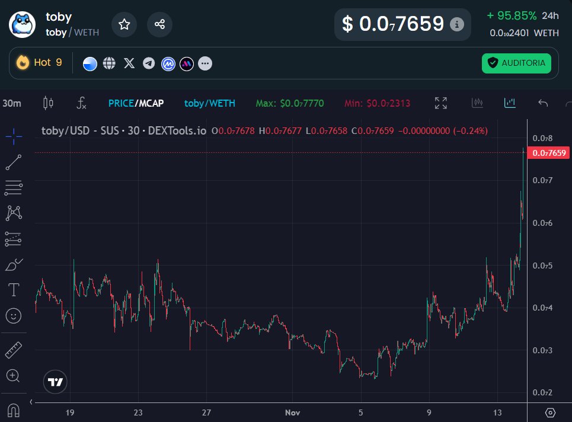Image resolution: width=572 pixels, height=422 pixels.
Task: Toggle the toby/WETH pair denomination
Action: click(209, 103)
